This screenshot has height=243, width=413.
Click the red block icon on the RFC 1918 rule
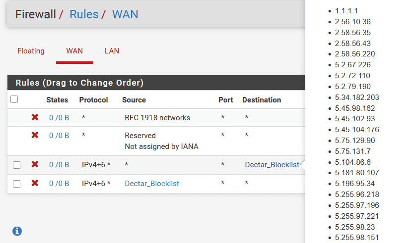click(x=35, y=117)
